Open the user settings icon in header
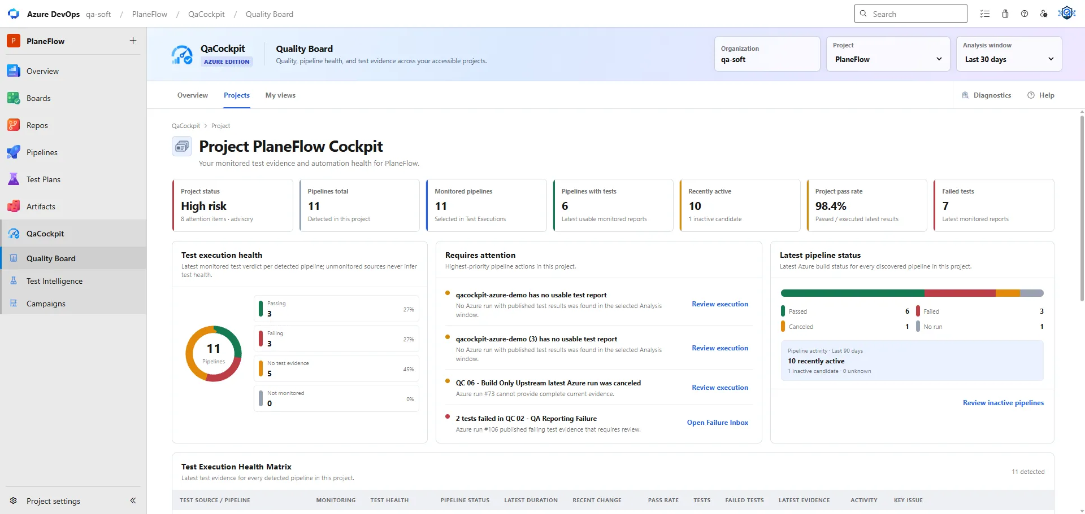Viewport: 1085px width, 514px height. pos(1044,14)
